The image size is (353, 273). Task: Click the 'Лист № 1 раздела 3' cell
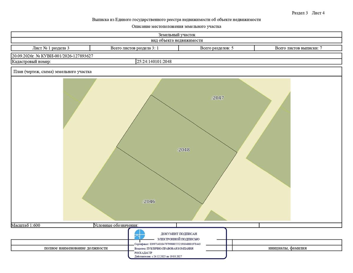pyautogui.click(x=51, y=48)
